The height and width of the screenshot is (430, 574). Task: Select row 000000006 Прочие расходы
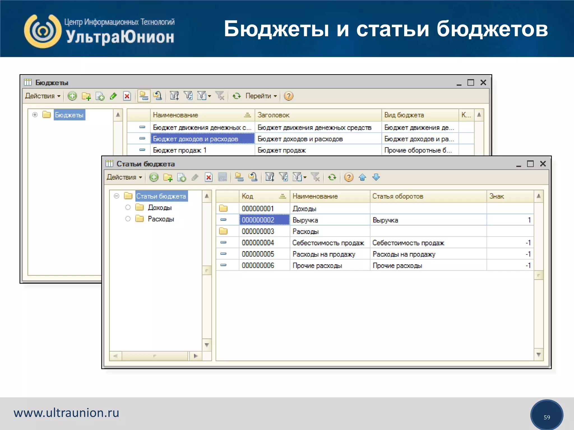pyautogui.click(x=375, y=265)
